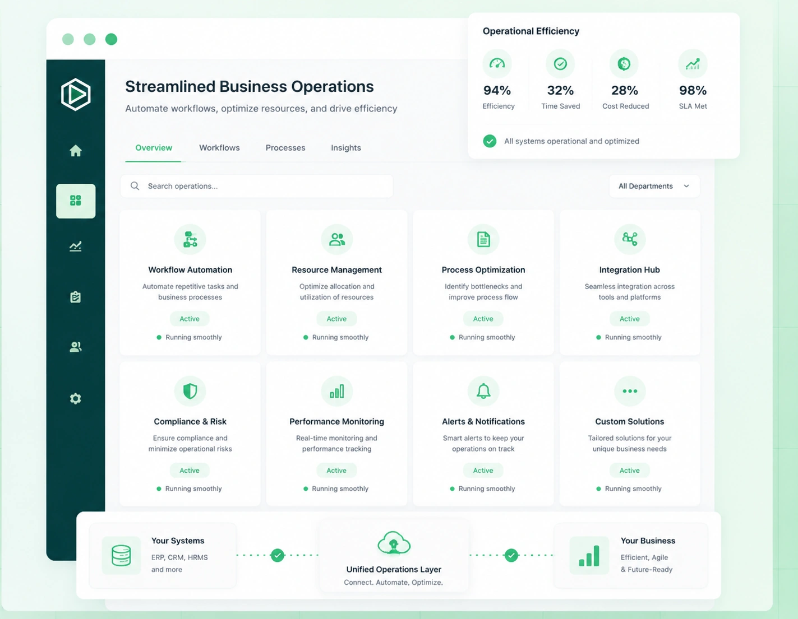Click the Integration Hub nodes icon
Image resolution: width=798 pixels, height=619 pixels.
(630, 239)
